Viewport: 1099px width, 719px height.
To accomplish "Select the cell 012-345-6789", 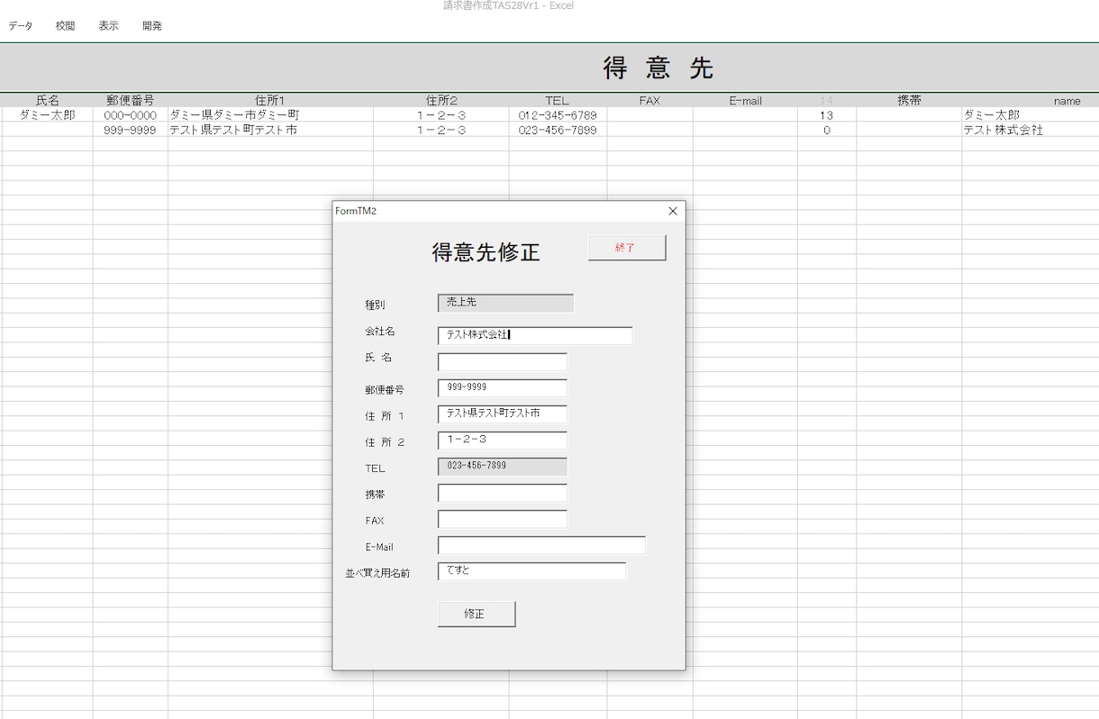I will (x=558, y=115).
